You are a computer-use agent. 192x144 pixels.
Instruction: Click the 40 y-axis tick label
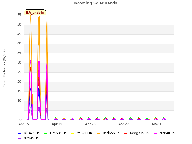coord(19,43)
